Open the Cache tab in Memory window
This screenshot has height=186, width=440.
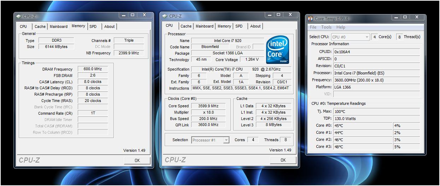(40, 26)
